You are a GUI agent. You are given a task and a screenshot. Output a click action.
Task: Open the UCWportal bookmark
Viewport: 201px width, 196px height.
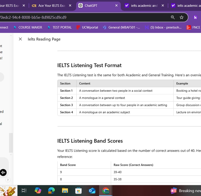tap(87, 27)
